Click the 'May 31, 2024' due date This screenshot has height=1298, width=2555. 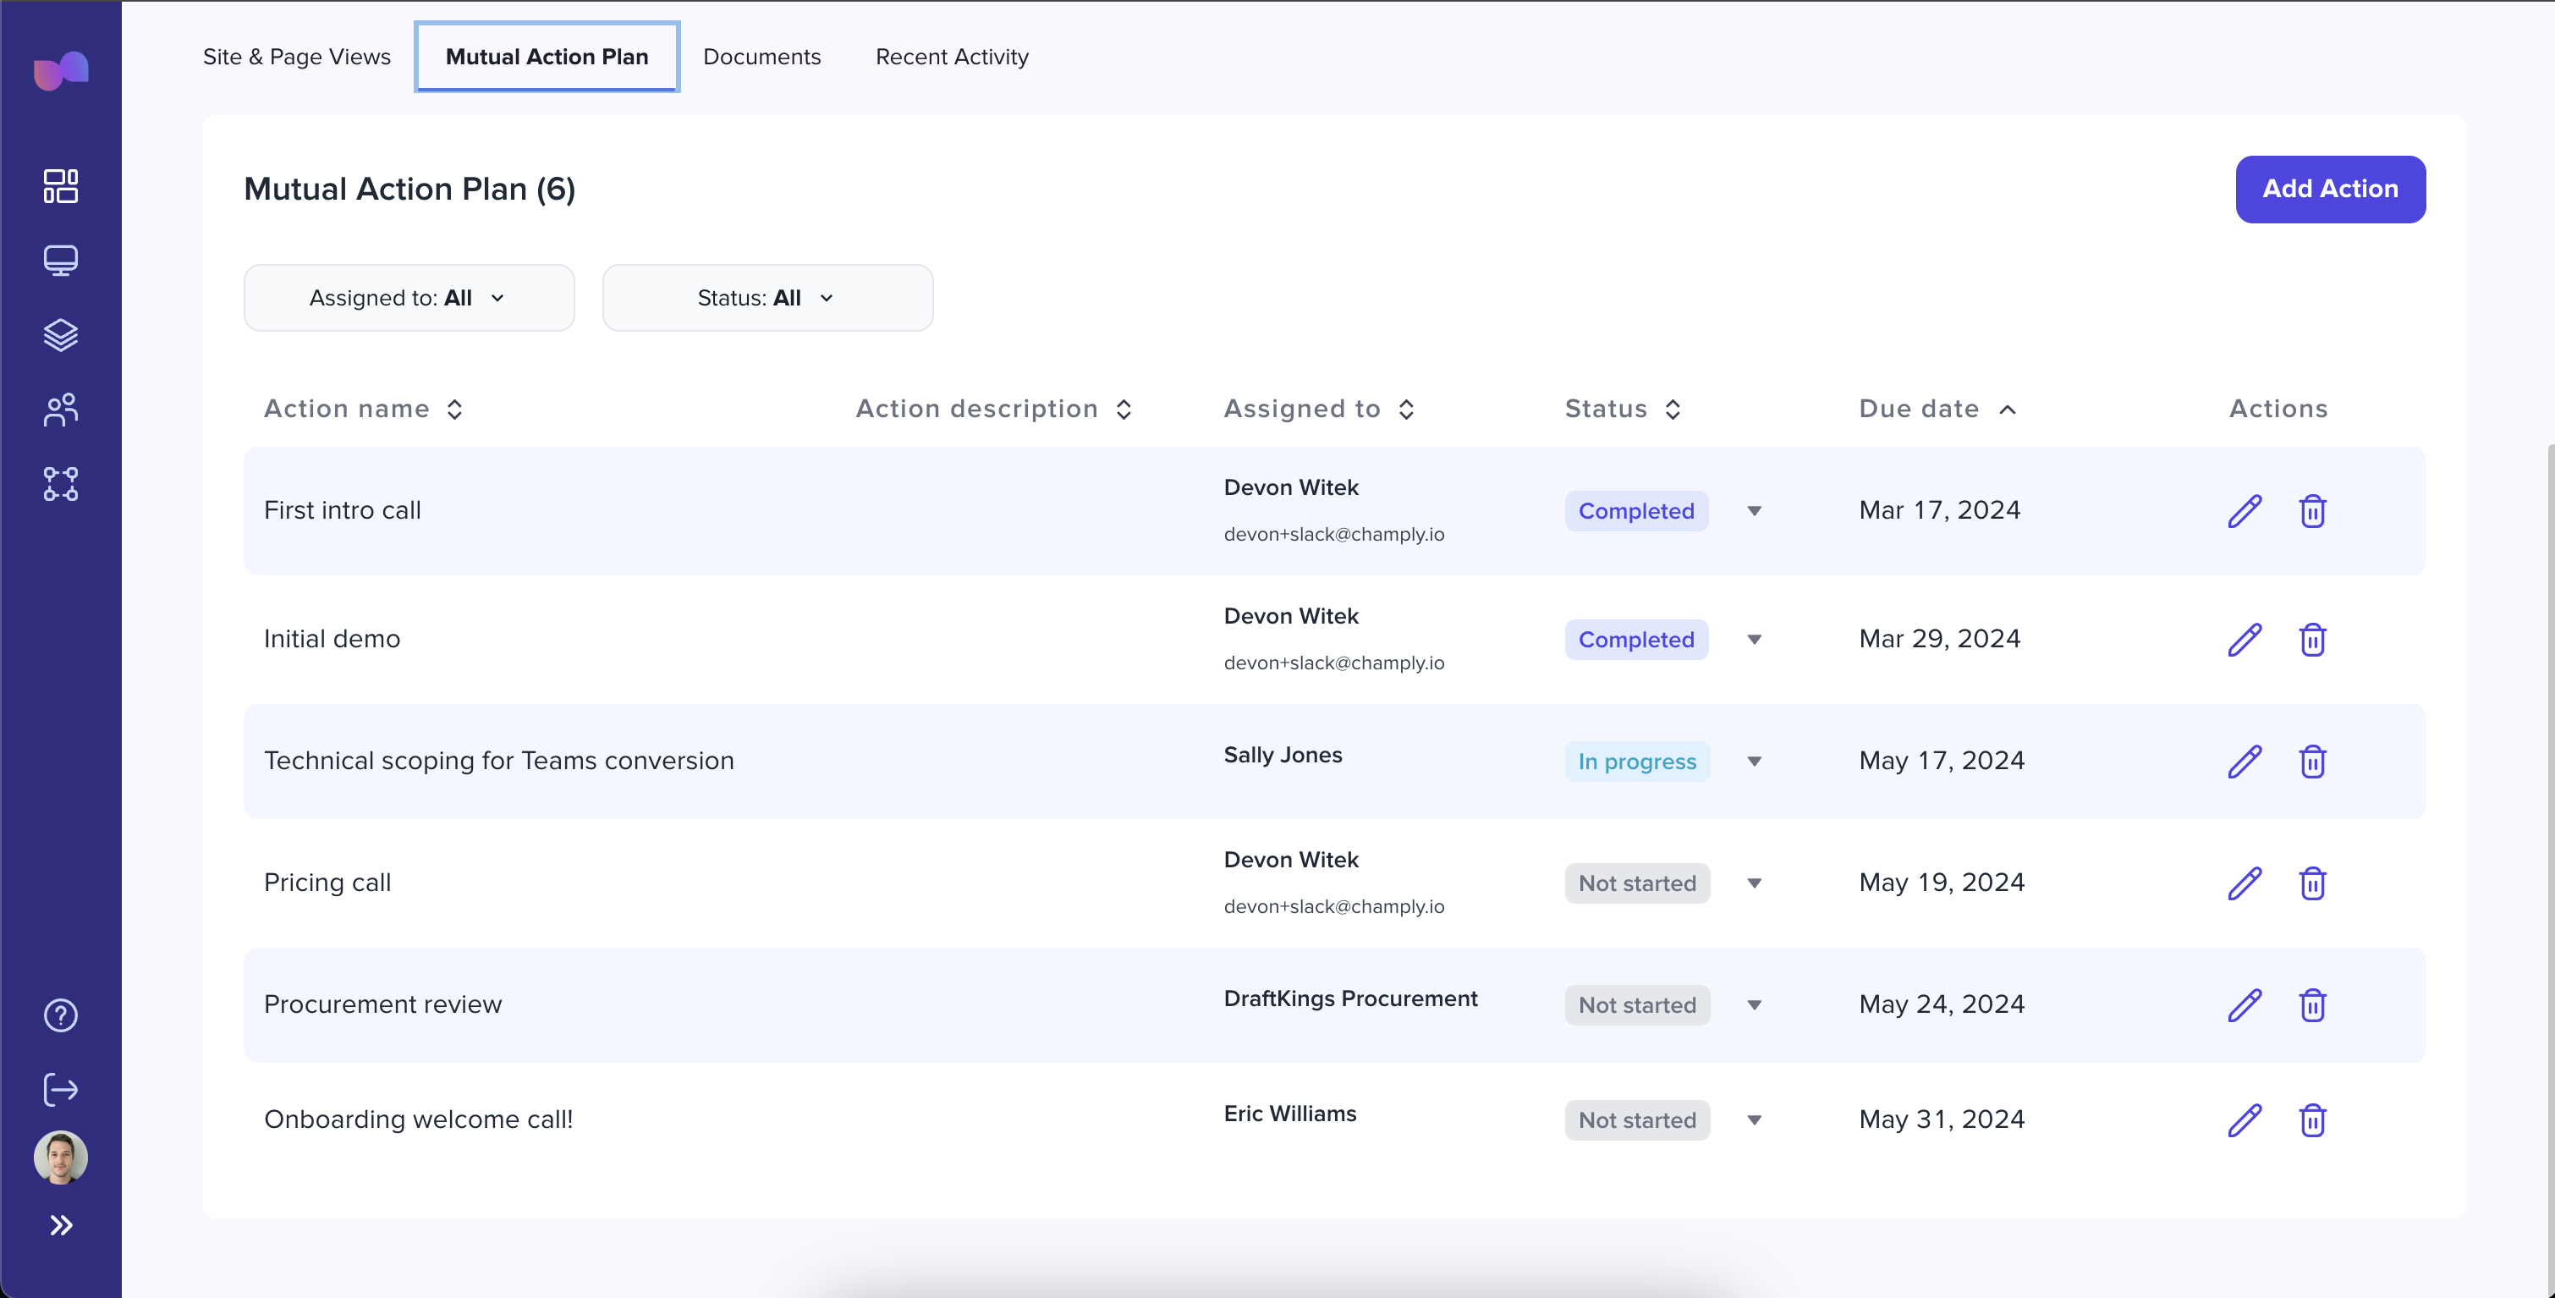(x=1941, y=1119)
